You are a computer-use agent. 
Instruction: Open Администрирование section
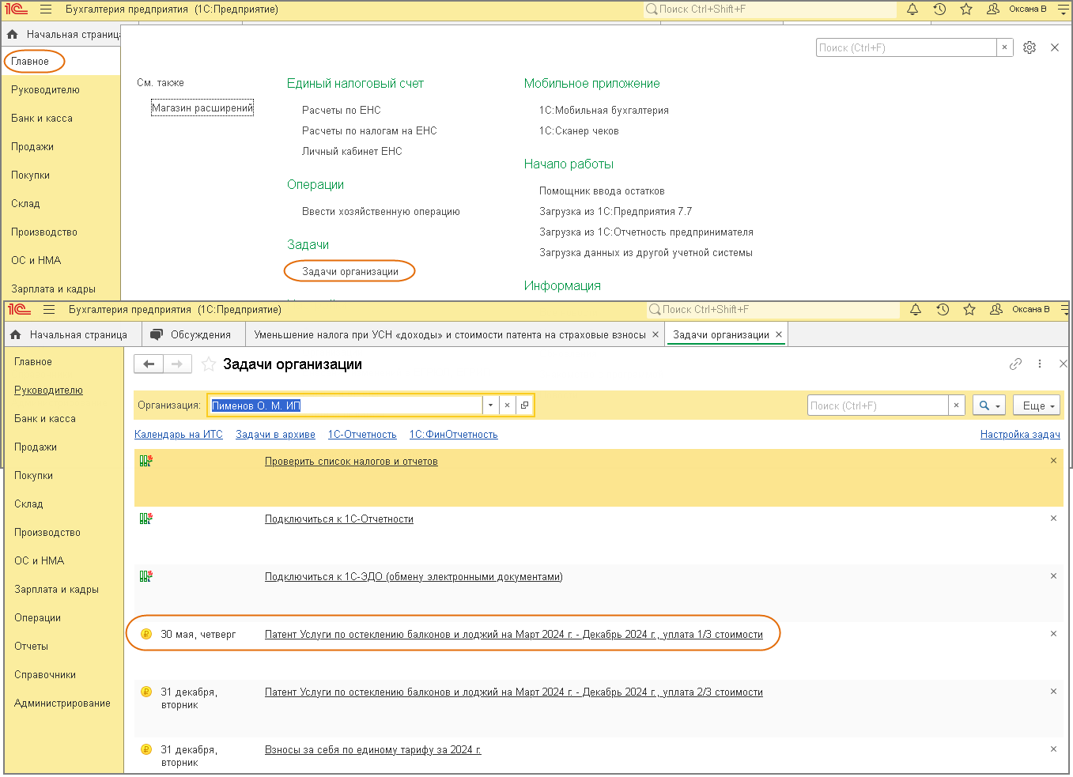pos(62,703)
